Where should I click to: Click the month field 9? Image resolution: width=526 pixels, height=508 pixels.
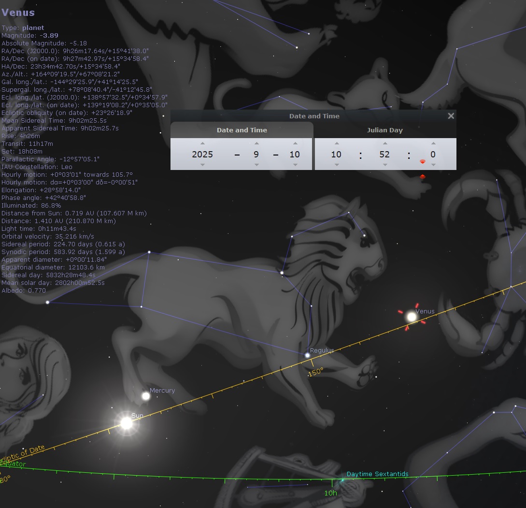point(256,154)
